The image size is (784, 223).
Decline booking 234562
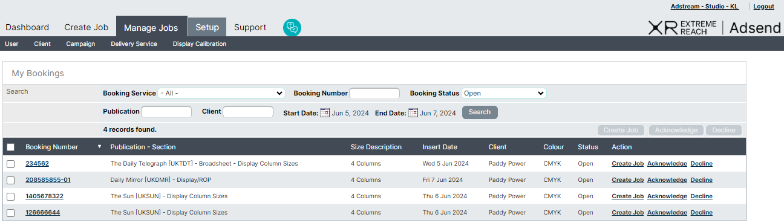point(702,164)
